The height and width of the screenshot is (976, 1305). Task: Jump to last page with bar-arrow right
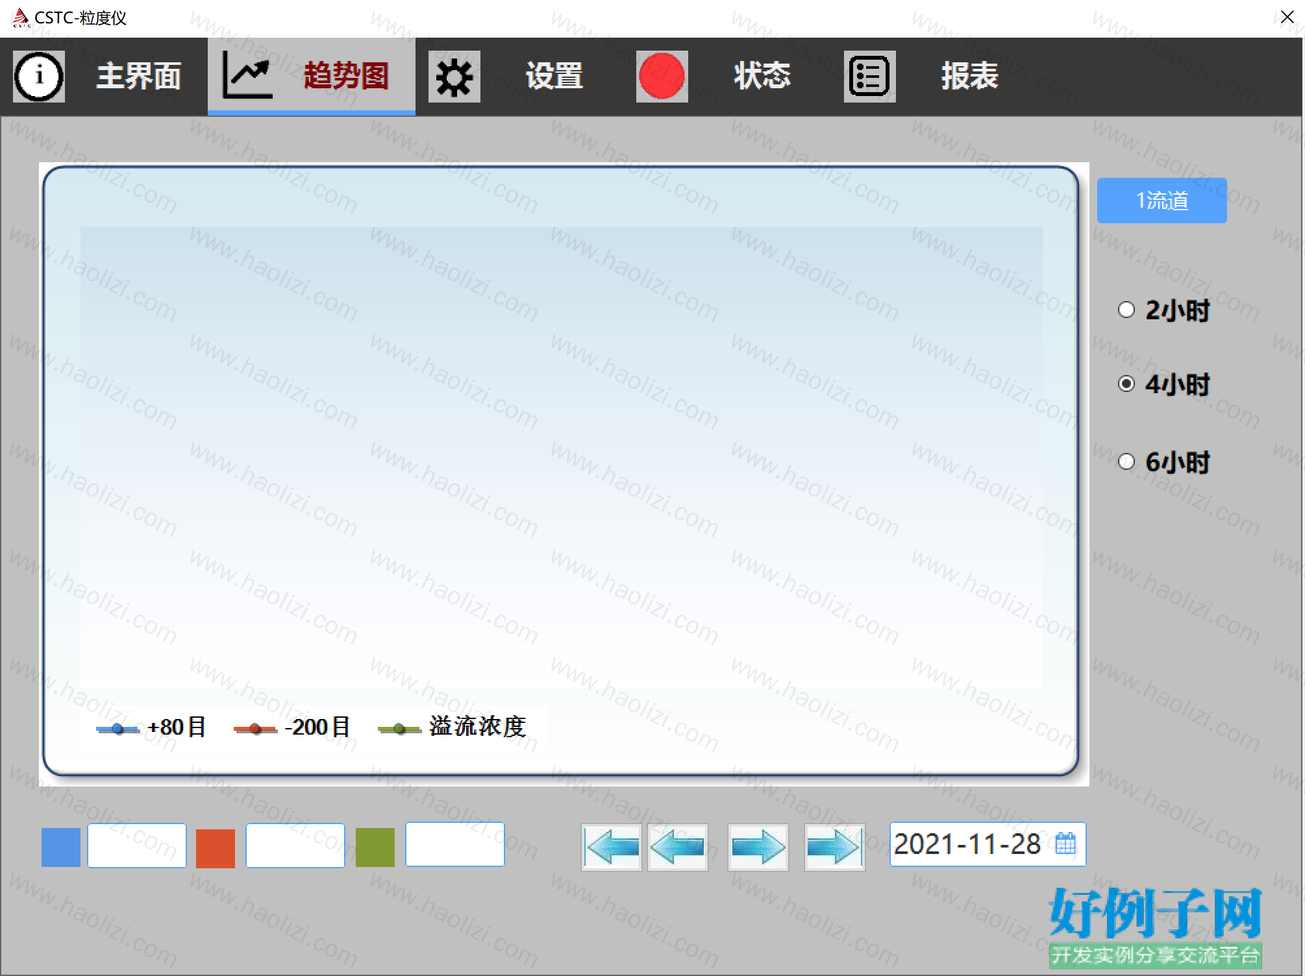835,847
